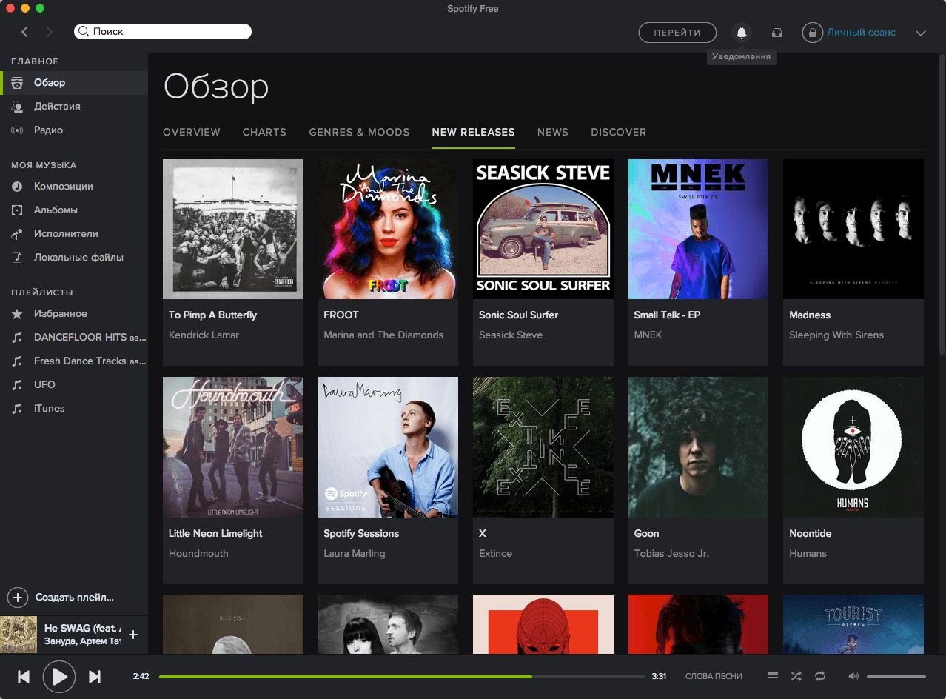Open the notifications bell

741,33
